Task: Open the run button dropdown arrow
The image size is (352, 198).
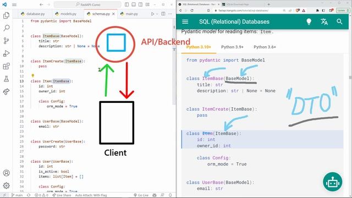Action: tap(157, 14)
